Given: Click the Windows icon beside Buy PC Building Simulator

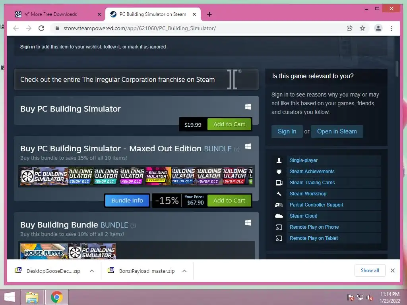Looking at the screenshot, I should (x=248, y=106).
